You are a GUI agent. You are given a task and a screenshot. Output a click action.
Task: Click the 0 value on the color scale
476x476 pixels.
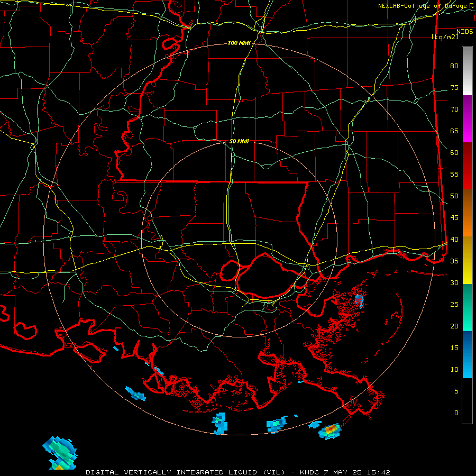tap(456, 413)
